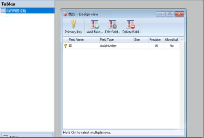The image size is (204, 138).
Task: Click the Precision column header
Action: coord(155,39)
